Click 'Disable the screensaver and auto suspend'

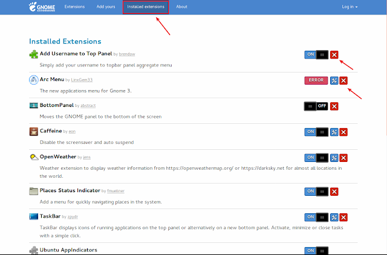click(x=86, y=143)
